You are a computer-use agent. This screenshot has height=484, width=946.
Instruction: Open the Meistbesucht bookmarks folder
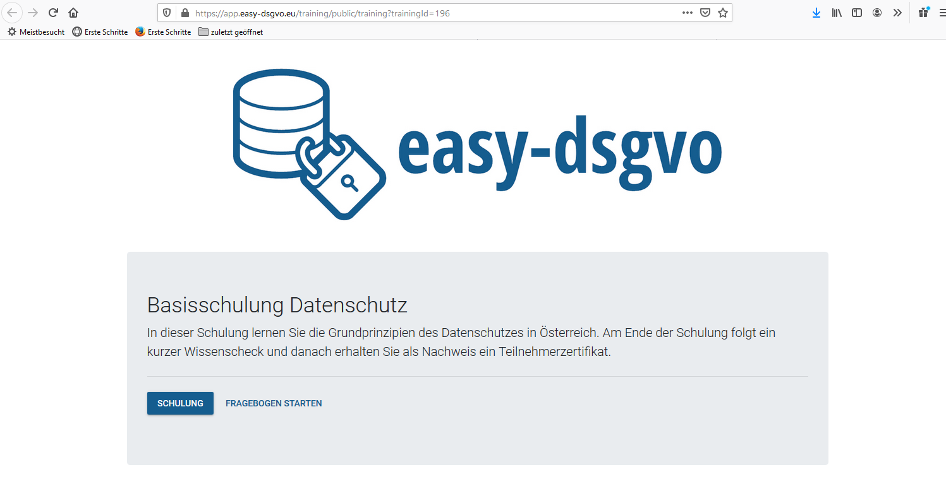(x=36, y=32)
